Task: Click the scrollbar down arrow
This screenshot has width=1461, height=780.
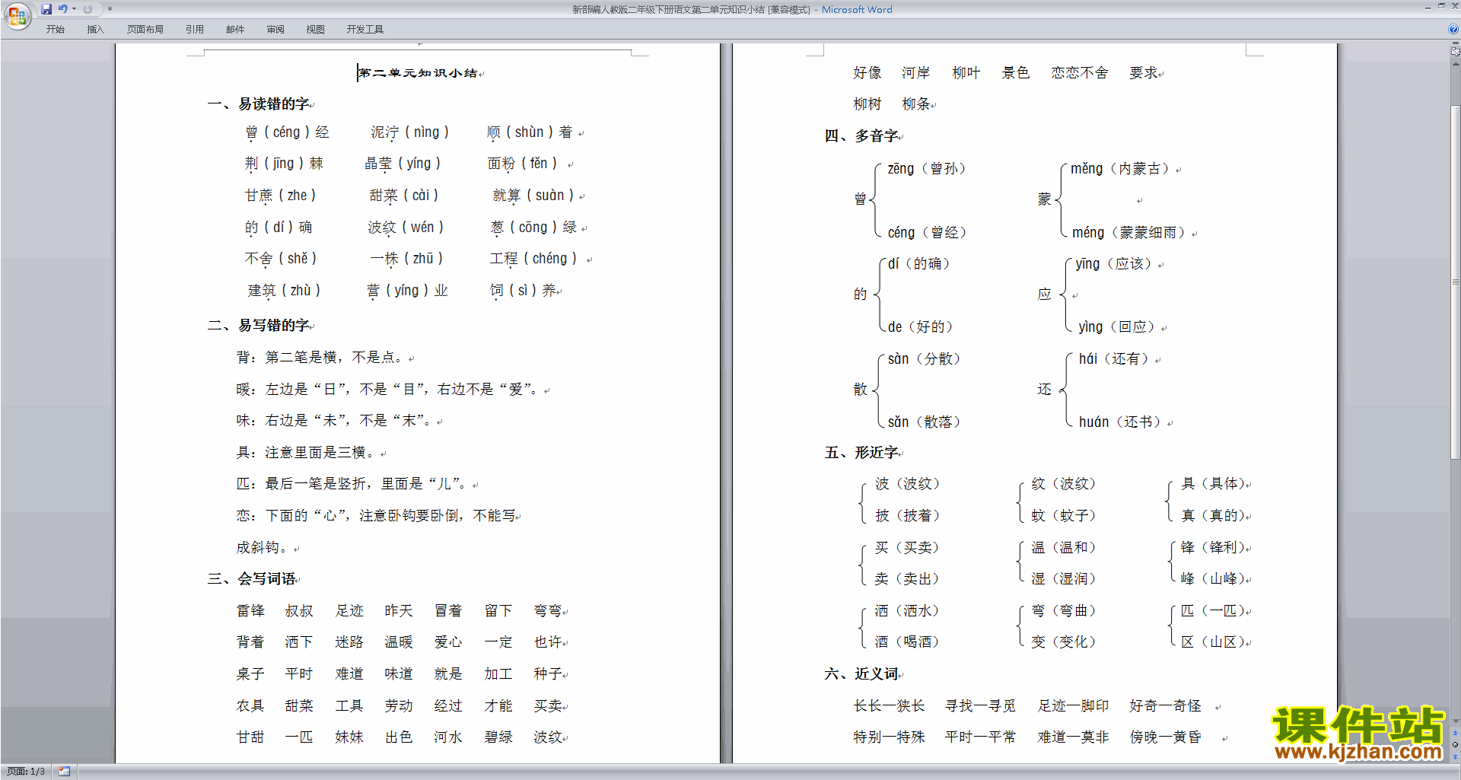Action: point(1455,721)
